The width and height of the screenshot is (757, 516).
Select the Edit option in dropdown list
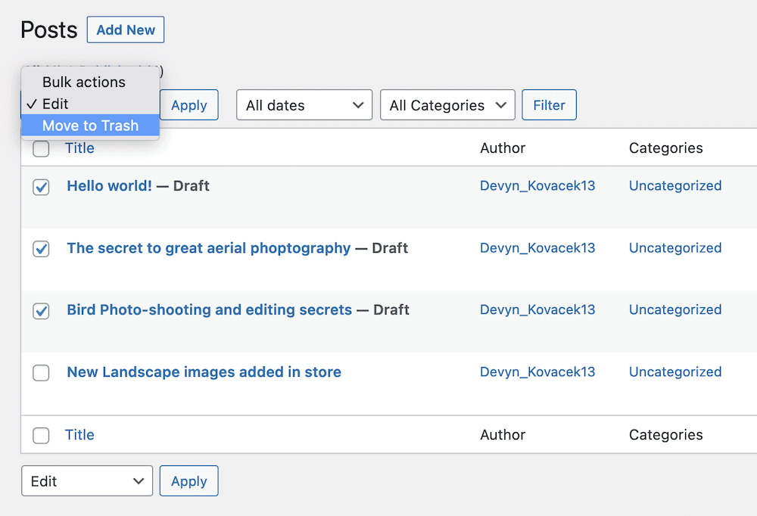[55, 104]
